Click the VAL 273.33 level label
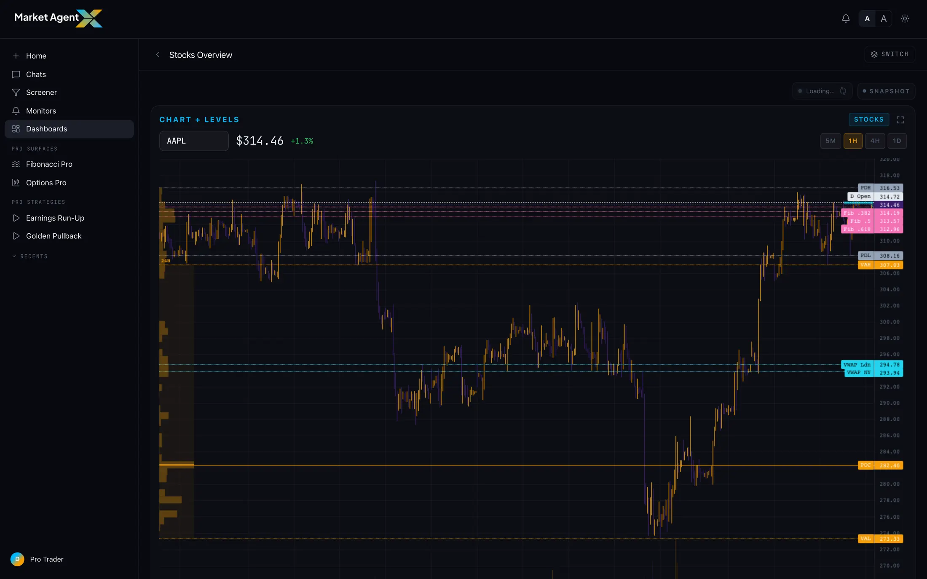The height and width of the screenshot is (579, 927). 881,539
